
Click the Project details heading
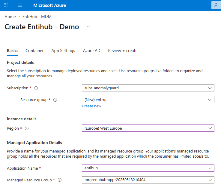tap(20, 62)
